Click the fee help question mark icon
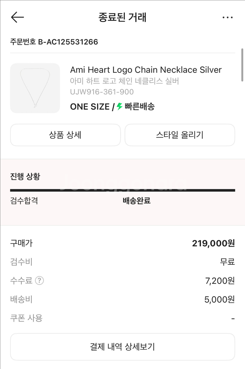 [40, 280]
